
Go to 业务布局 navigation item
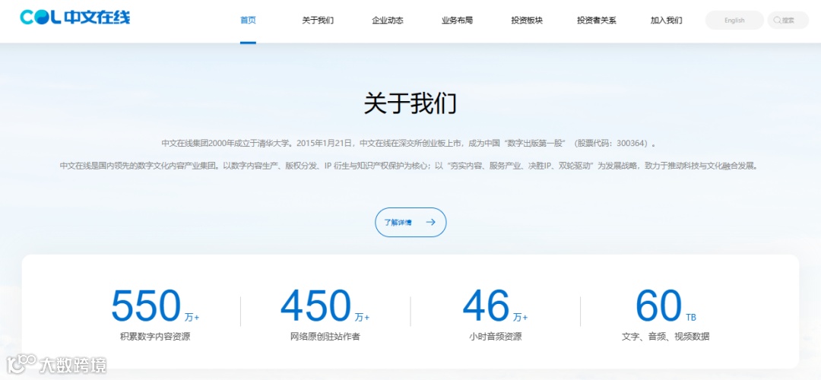pyautogui.click(x=457, y=21)
